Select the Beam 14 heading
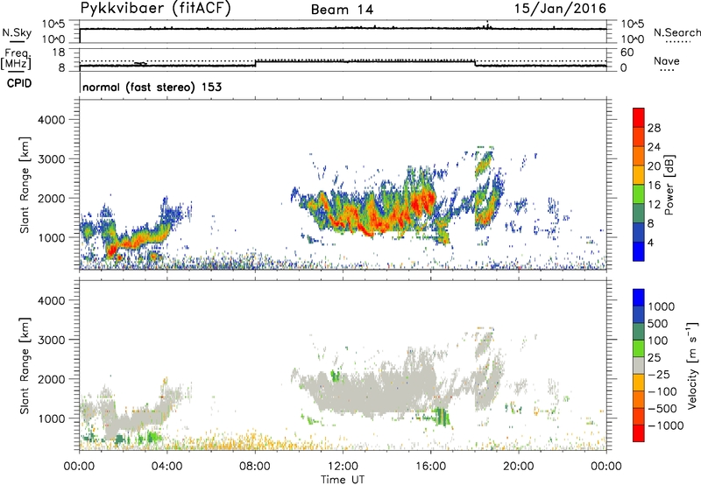Viewport: 701px width, 485px height. click(x=342, y=10)
